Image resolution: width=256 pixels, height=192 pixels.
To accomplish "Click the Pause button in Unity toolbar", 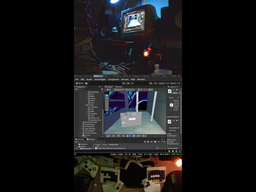I will pos(128,83).
